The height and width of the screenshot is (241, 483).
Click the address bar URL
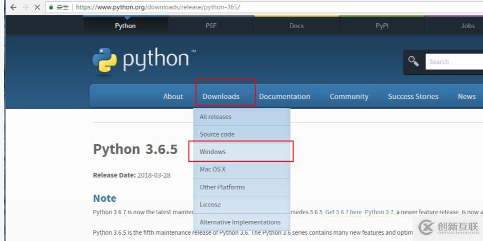(x=157, y=7)
